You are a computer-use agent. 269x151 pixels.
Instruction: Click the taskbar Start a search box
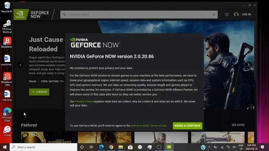tap(43, 147)
